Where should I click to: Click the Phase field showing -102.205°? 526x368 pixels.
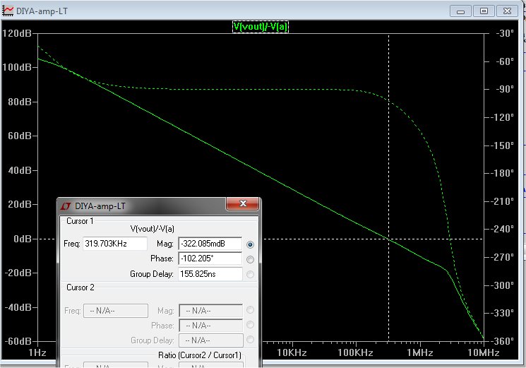pyautogui.click(x=210, y=259)
